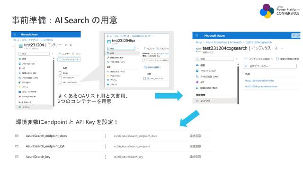Image resolution: width=303 pixels, height=170 pixels.
Task: Select AzureSearch_endpoint_docs environment variable
Action: (x=46, y=136)
